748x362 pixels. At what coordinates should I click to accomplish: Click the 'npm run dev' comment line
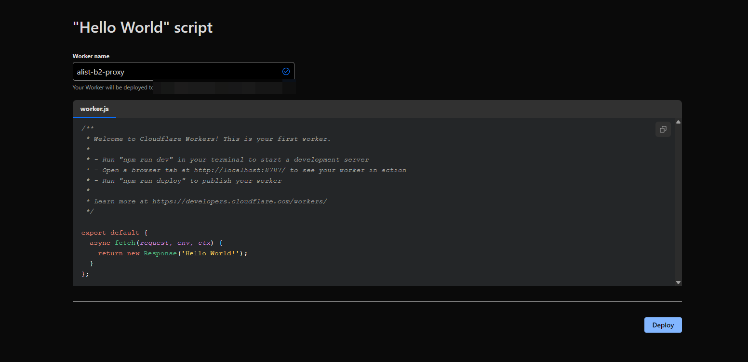227,160
